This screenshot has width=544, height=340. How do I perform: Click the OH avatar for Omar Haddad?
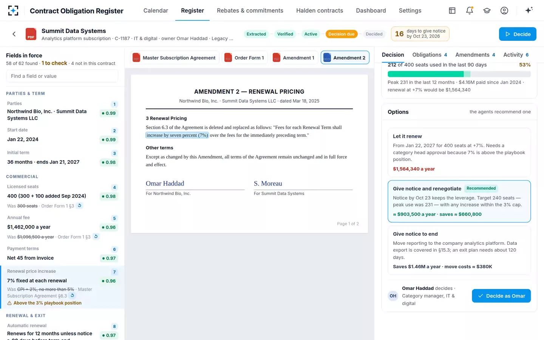(x=393, y=296)
